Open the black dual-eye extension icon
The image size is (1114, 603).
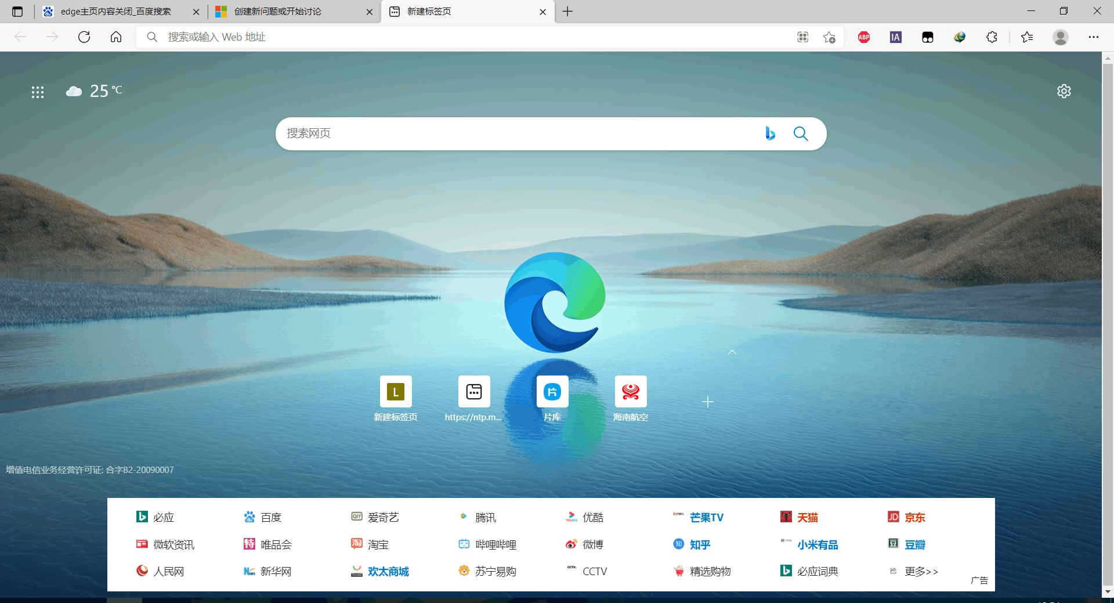[x=928, y=37]
